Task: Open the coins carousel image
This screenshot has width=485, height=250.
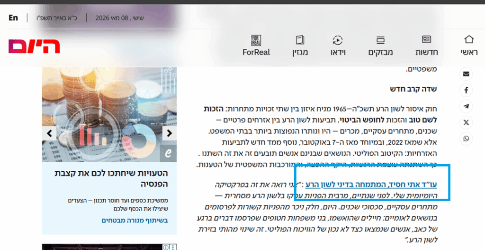Action: click(109, 114)
